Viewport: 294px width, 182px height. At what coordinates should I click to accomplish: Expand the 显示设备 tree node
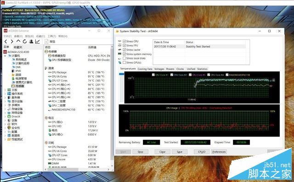coord(5,101)
